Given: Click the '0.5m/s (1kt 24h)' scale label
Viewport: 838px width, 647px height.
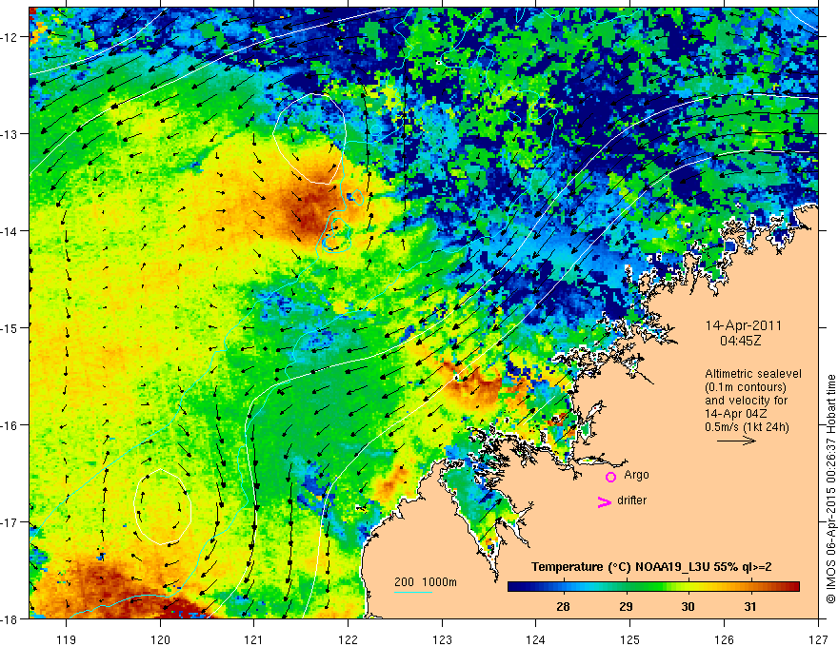Looking at the screenshot, I should click(x=747, y=427).
